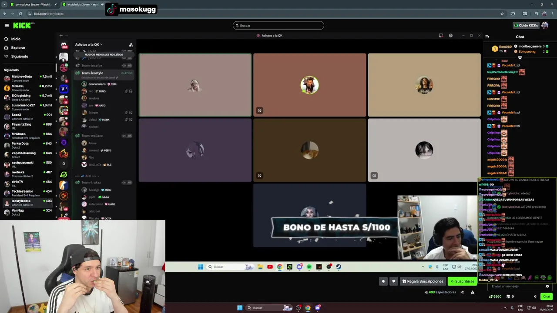
Task: Reload the browser page
Action: [x=20, y=13]
